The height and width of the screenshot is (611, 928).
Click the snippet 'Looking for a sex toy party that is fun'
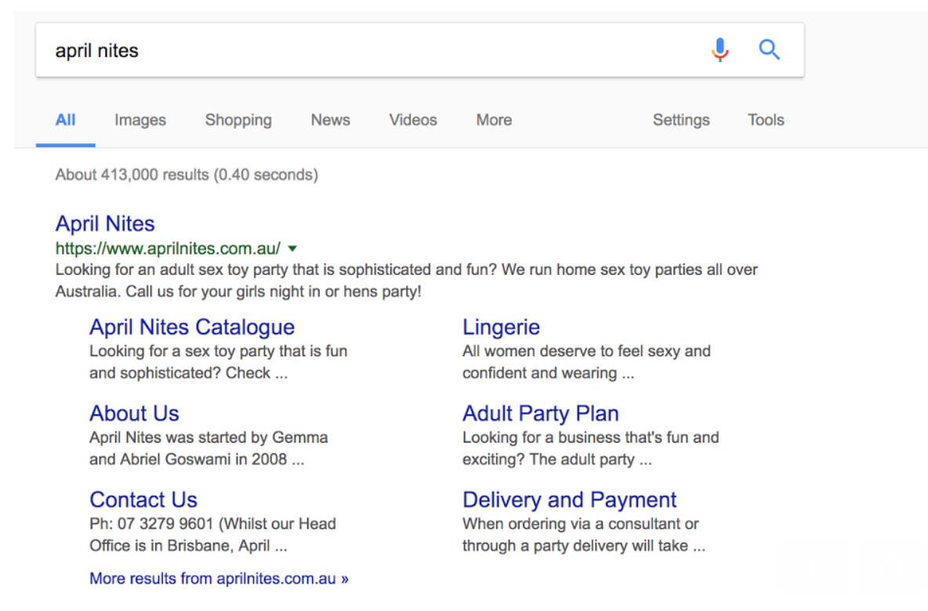[x=219, y=362]
